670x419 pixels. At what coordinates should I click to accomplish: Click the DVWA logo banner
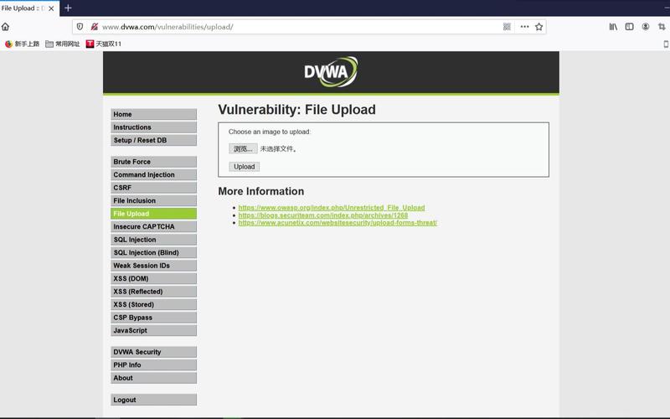click(331, 72)
